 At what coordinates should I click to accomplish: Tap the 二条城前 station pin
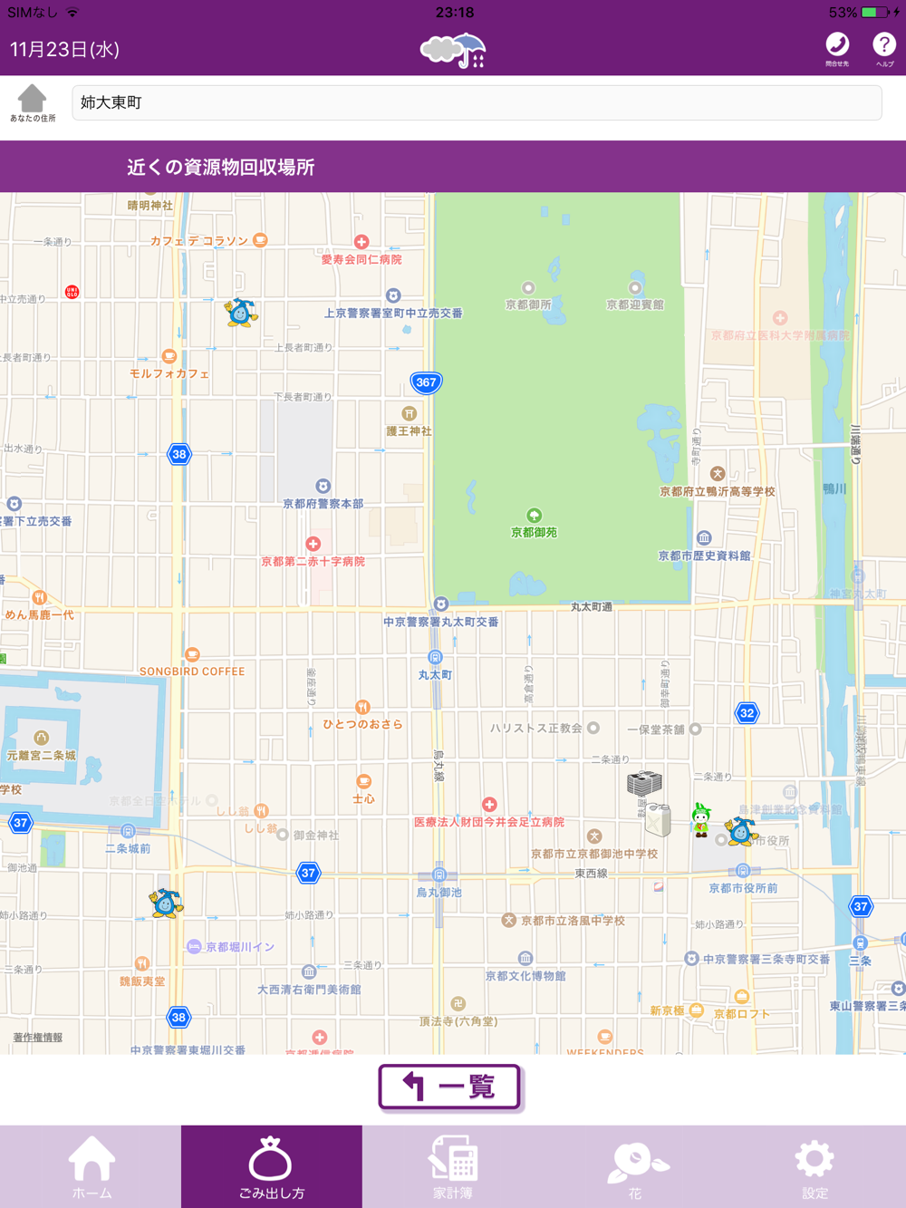click(x=128, y=831)
